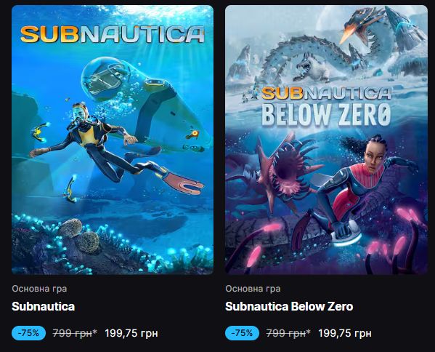
Task: Click the Subnautica Below Zero title link
Action: point(289,306)
